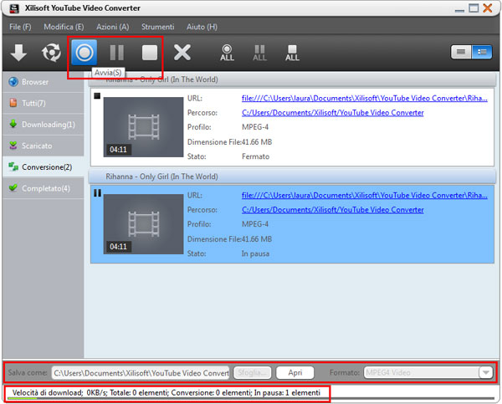Image resolution: width=502 pixels, height=404 pixels.
Task: Click the Sfoglia... button
Action: point(253,372)
